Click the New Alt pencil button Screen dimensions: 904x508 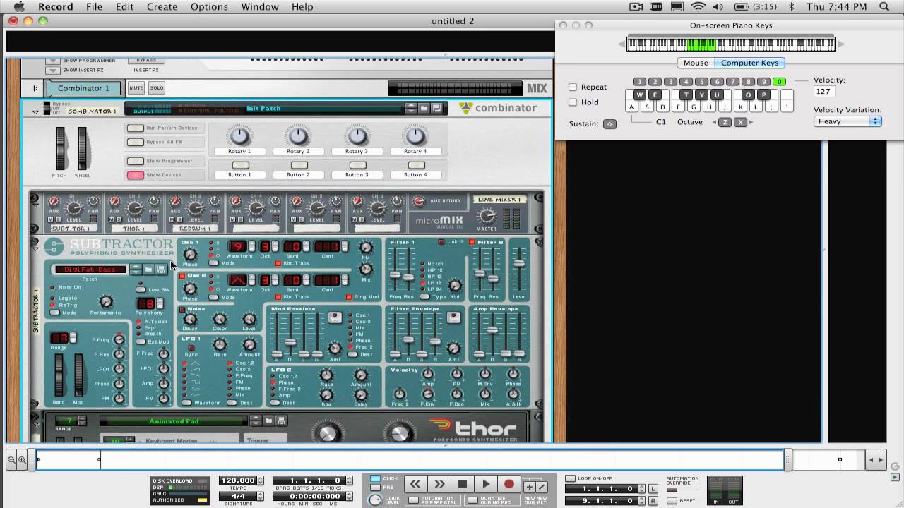point(541,487)
